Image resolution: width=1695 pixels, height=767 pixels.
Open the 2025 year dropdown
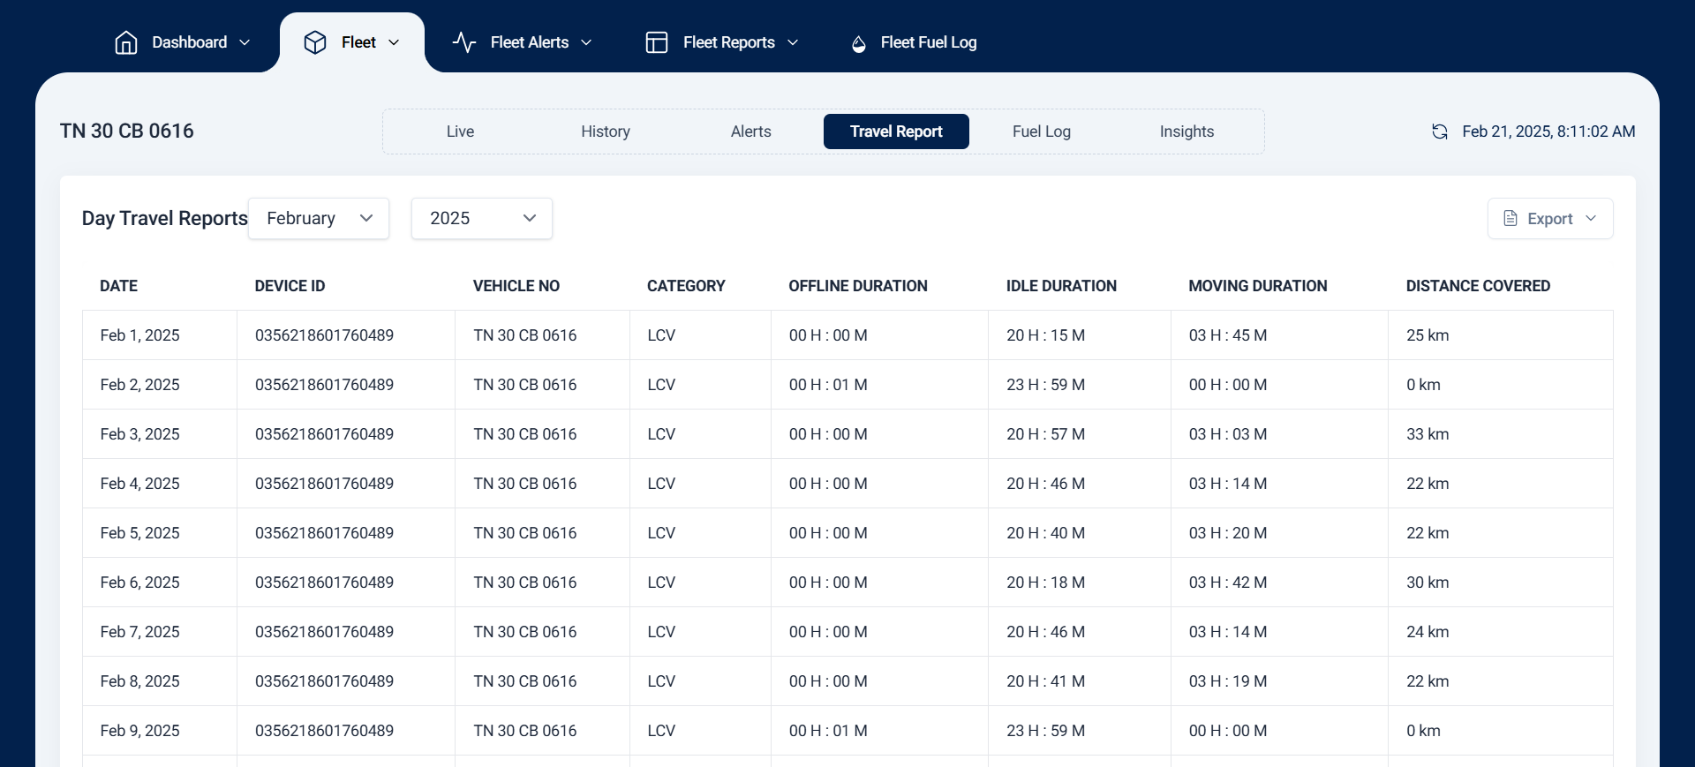click(481, 218)
